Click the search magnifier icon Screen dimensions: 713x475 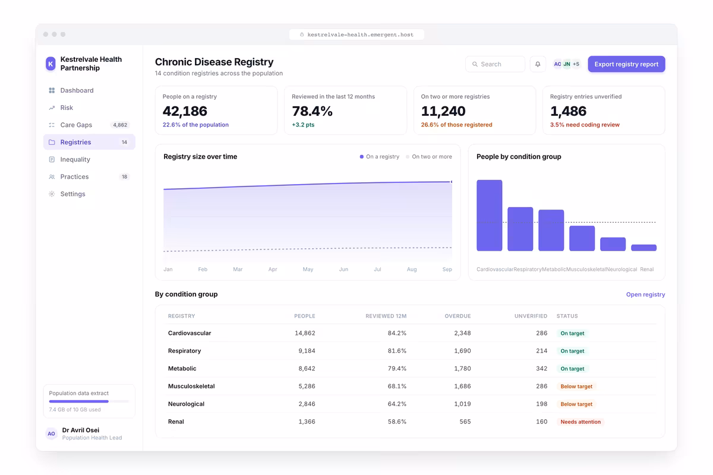[475, 64]
